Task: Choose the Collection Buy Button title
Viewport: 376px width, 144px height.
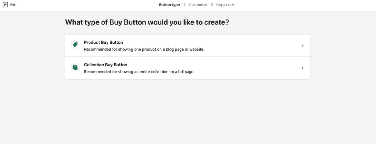Action: pos(105,65)
